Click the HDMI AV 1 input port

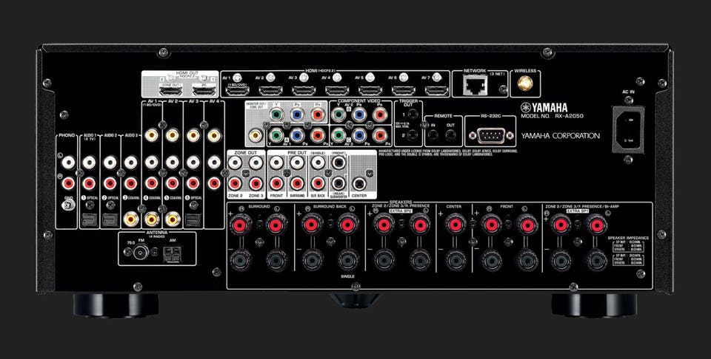coord(237,91)
